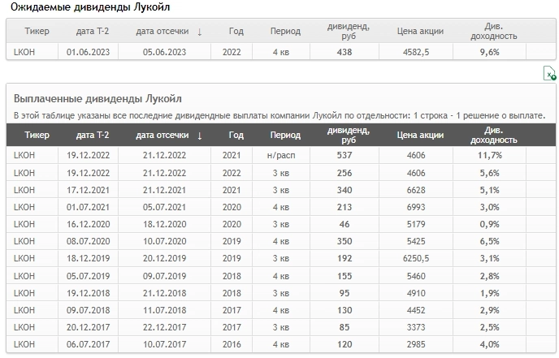Click sort arrow in paid dividends table header

[x=200, y=136]
